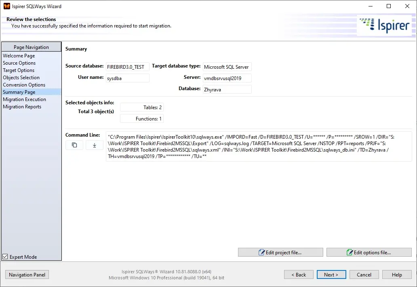Jump to Migration Execution page
Screen dimensions: 417x287
pos(24,99)
